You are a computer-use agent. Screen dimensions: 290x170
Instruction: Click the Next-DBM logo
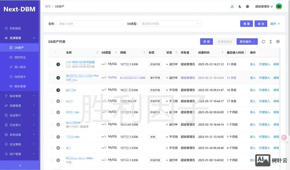coord(19,9)
